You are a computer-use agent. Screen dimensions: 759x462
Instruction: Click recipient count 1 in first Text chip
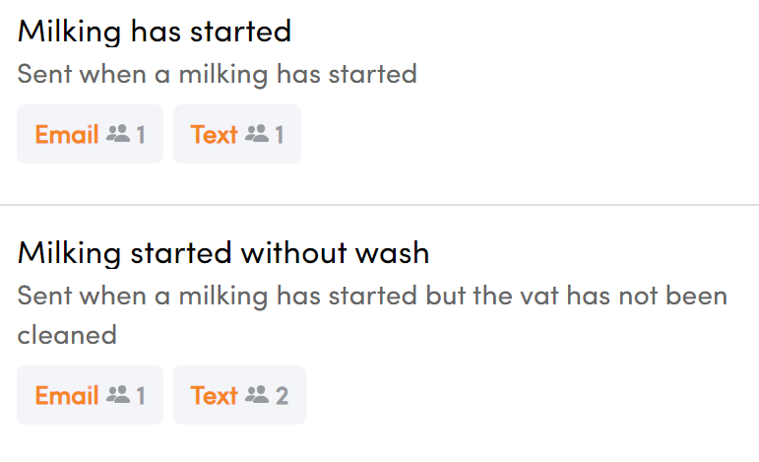(x=280, y=135)
